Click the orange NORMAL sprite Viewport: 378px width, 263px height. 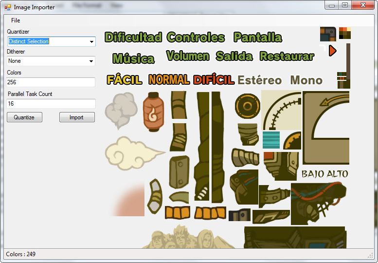click(169, 79)
